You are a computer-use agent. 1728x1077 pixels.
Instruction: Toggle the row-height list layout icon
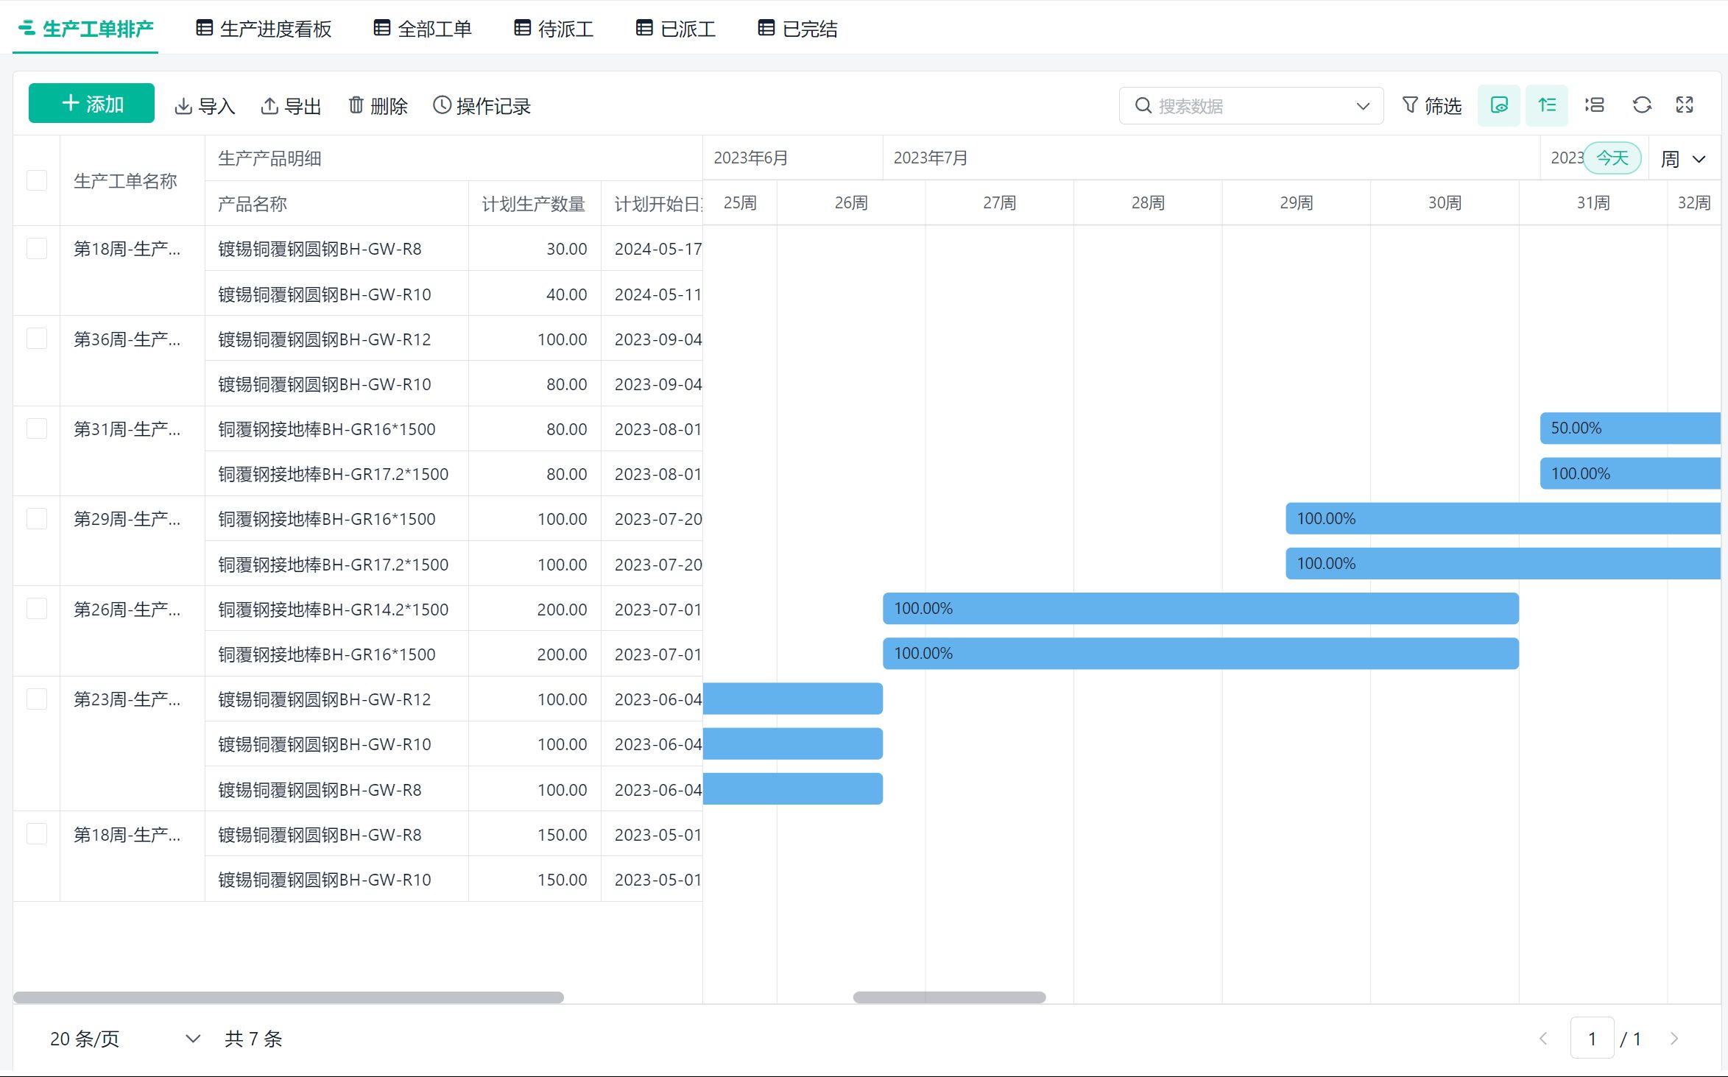(1595, 105)
